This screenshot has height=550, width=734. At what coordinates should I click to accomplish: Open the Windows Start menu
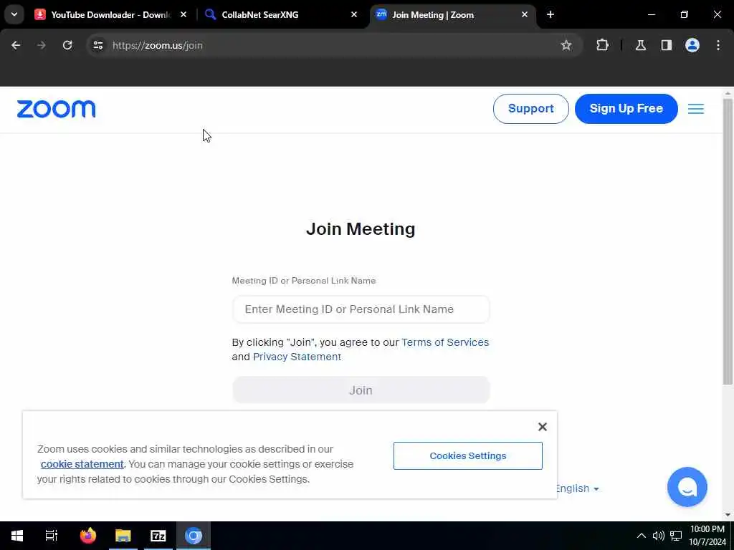click(x=17, y=536)
